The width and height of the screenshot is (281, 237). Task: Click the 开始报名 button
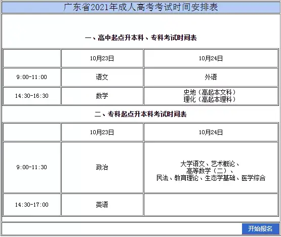pyautogui.click(x=260, y=228)
